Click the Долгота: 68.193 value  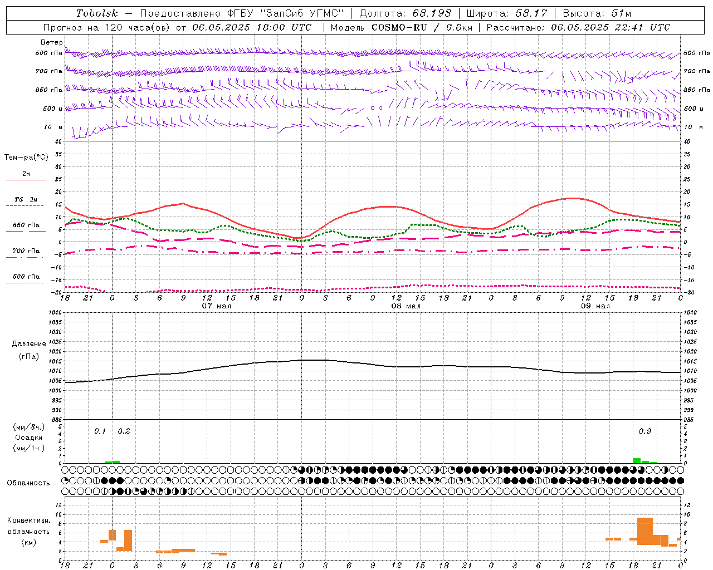(406, 13)
